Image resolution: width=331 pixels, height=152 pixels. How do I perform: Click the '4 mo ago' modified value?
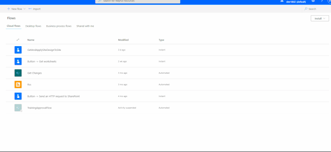pos(123,96)
